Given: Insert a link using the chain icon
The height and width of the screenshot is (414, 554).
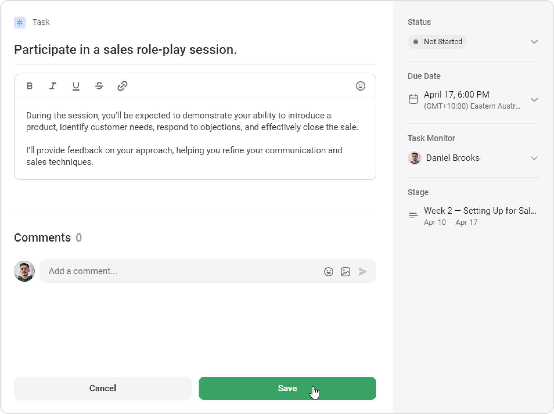Looking at the screenshot, I should tap(123, 86).
